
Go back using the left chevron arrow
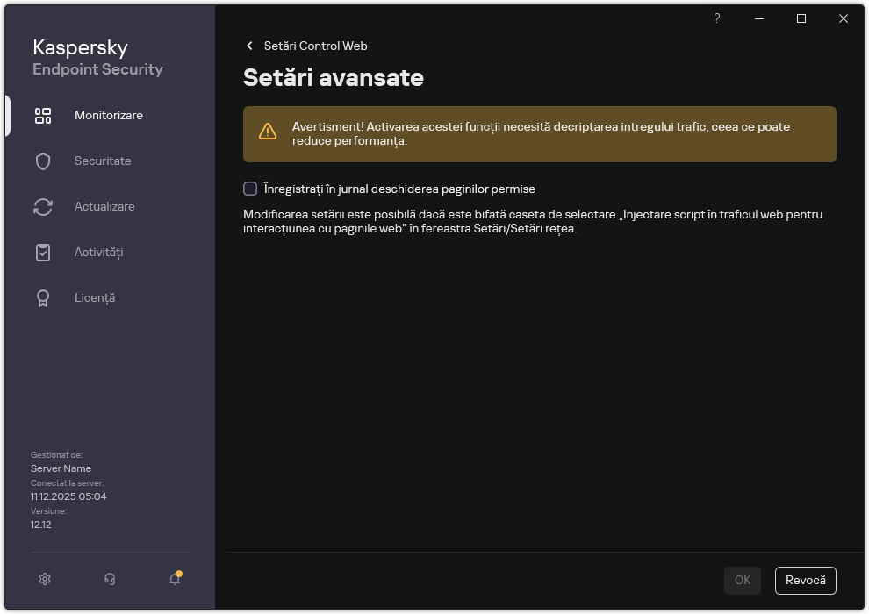[x=248, y=46]
